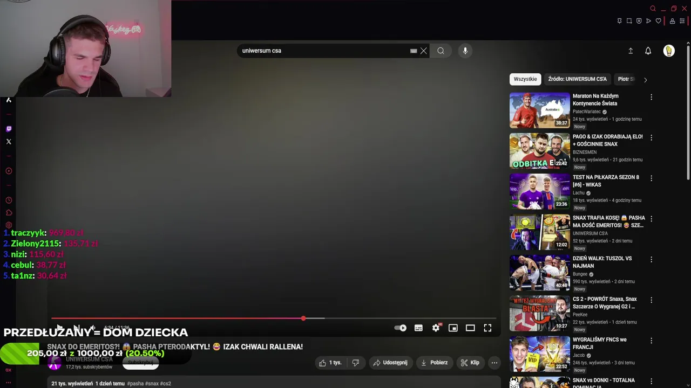Click the Udostępnij share button
This screenshot has width=691, height=388.
[x=390, y=363]
